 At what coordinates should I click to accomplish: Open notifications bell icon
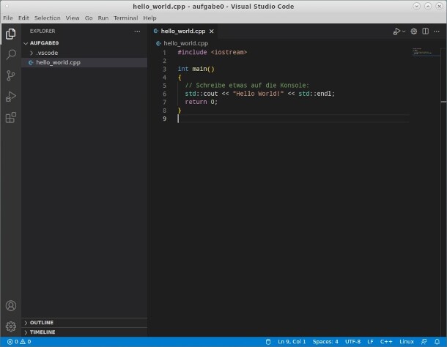pyautogui.click(x=437, y=342)
